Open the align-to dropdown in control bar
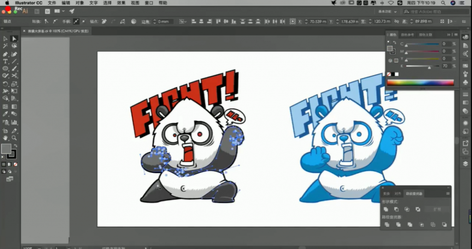The width and height of the screenshot is (472, 249). (x=183, y=21)
